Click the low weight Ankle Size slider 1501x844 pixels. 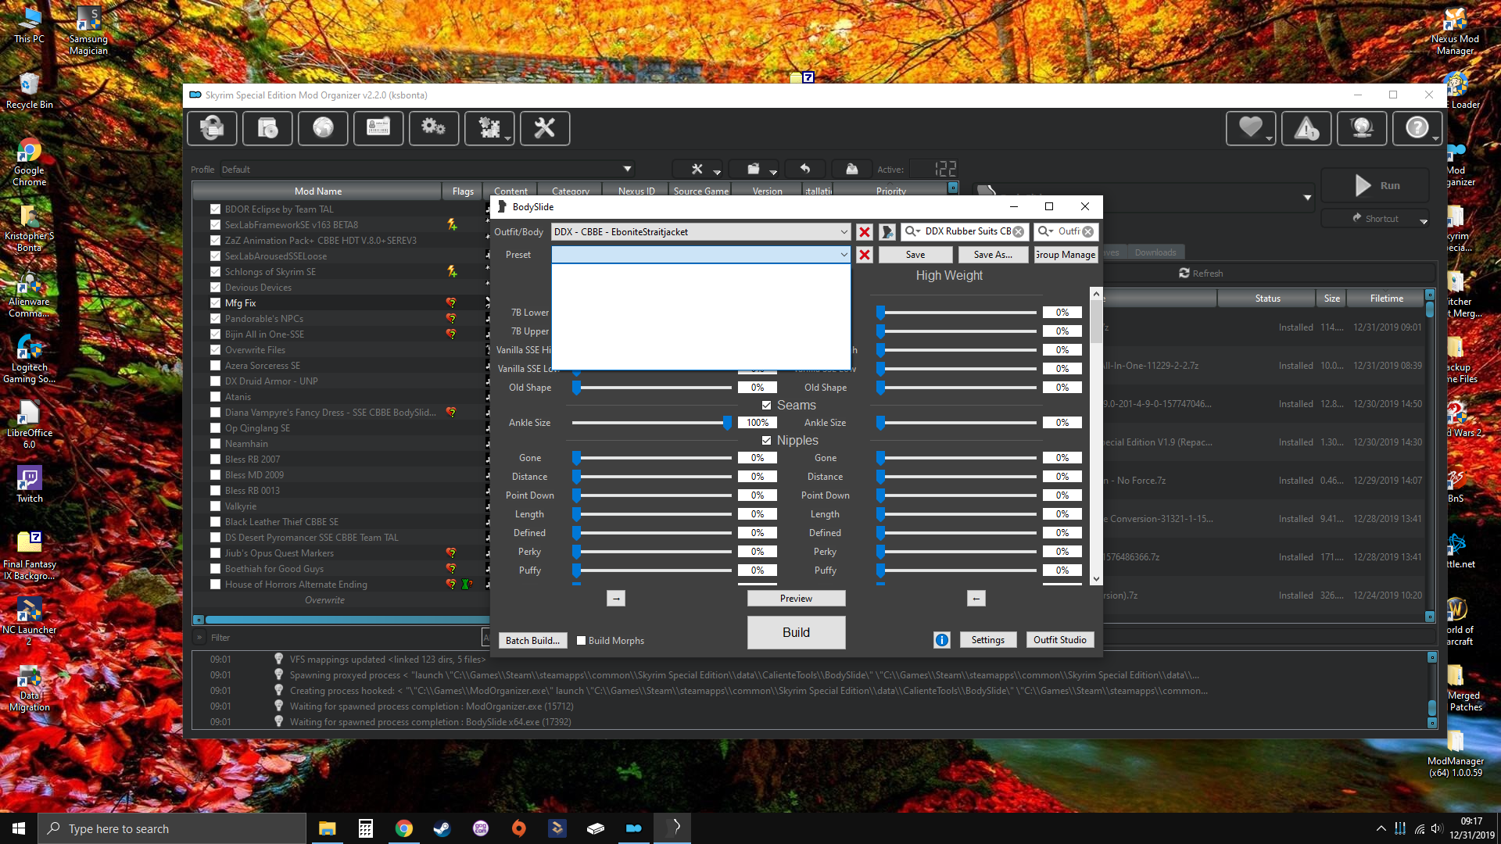click(650, 423)
